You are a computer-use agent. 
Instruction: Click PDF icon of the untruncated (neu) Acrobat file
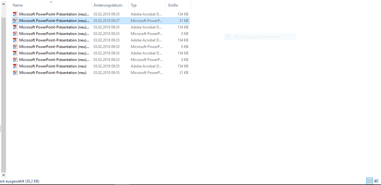pyautogui.click(x=15, y=66)
